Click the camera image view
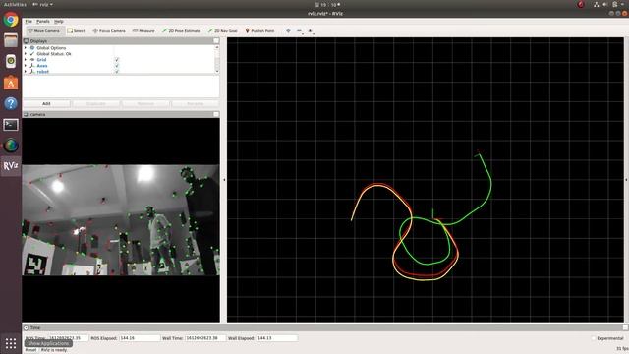The width and height of the screenshot is (629, 354). [121, 220]
